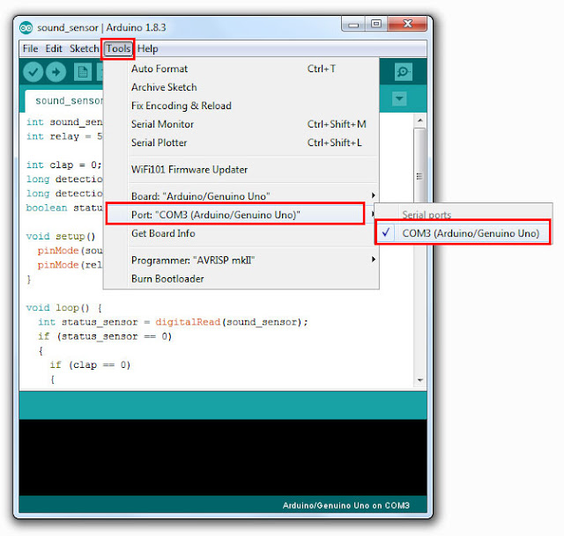The width and height of the screenshot is (564, 536).
Task: Select checked COM3 (Arduino/Genuino Uno) port
Action: click(x=463, y=233)
